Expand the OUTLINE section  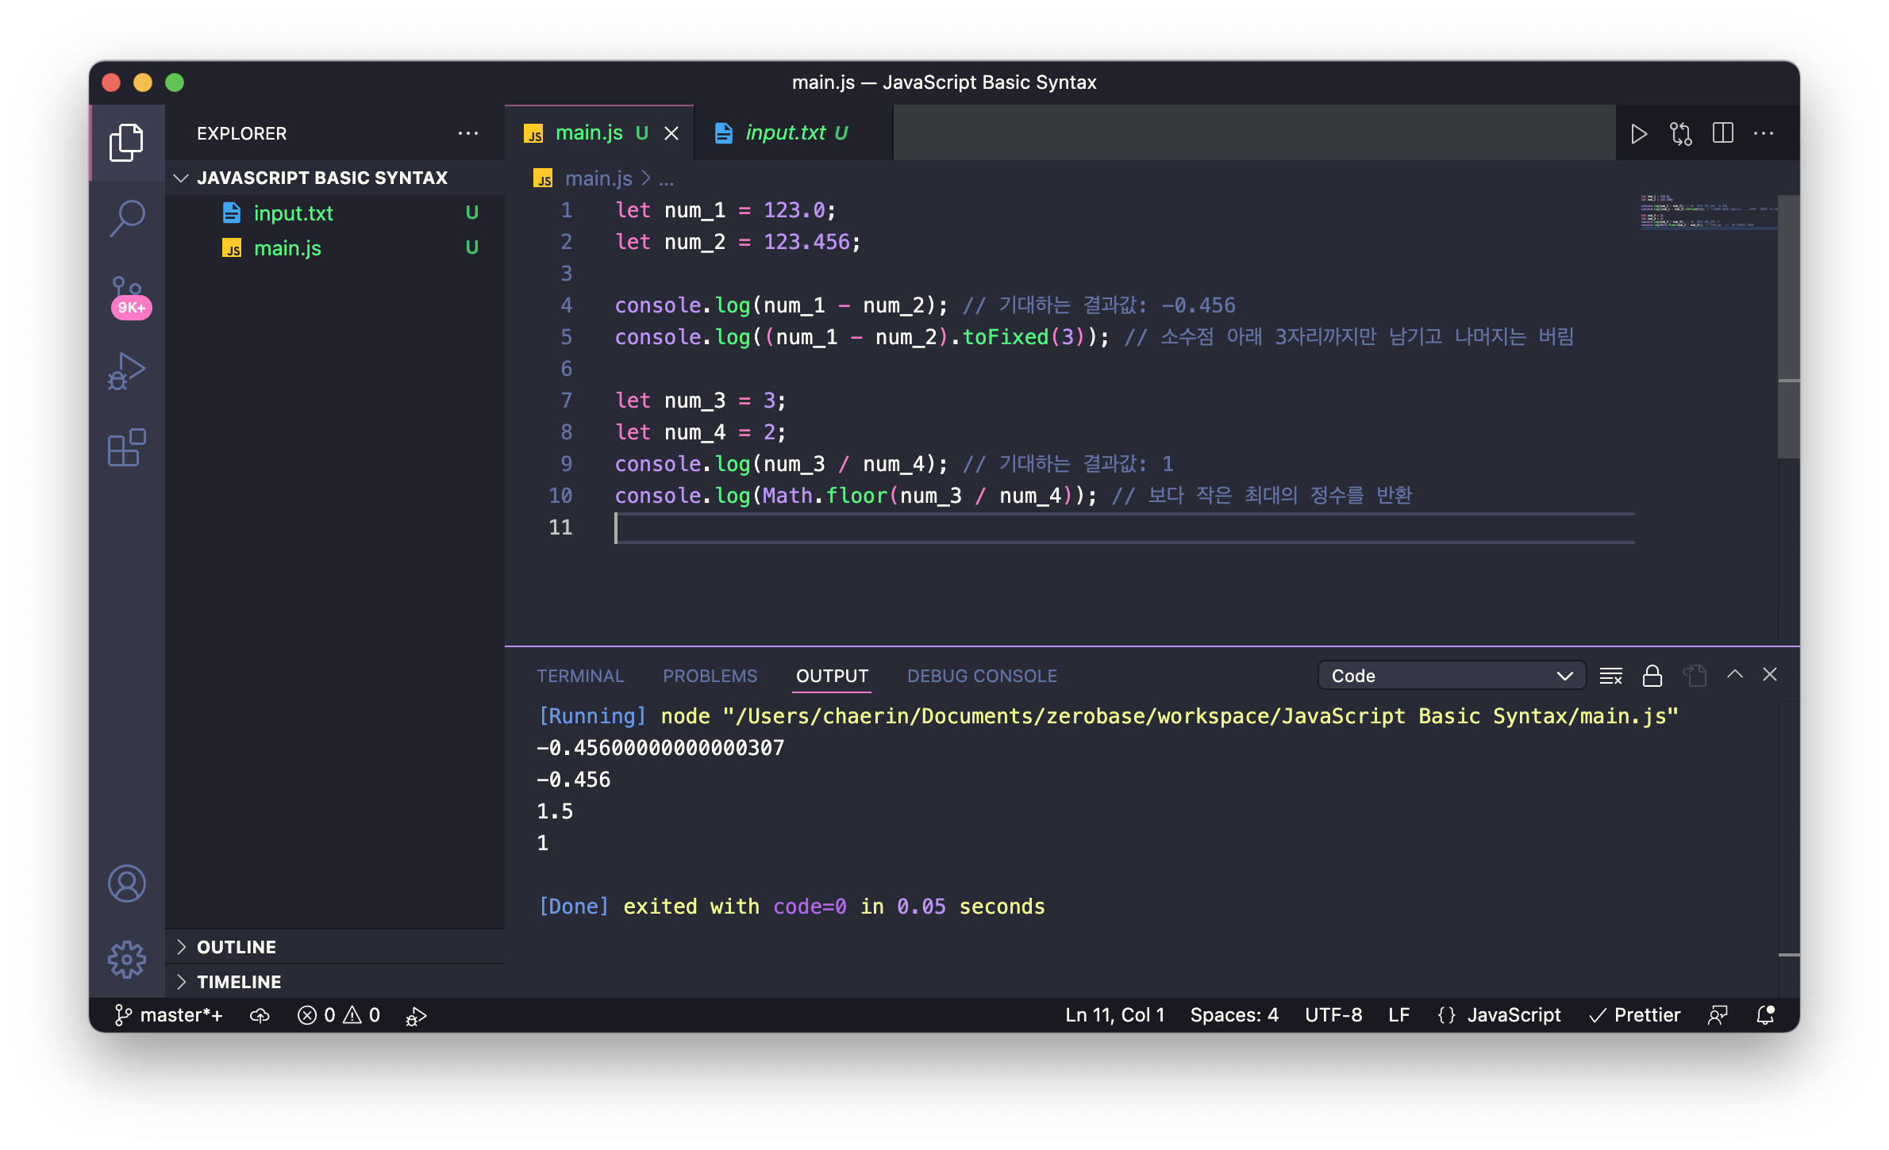(237, 947)
